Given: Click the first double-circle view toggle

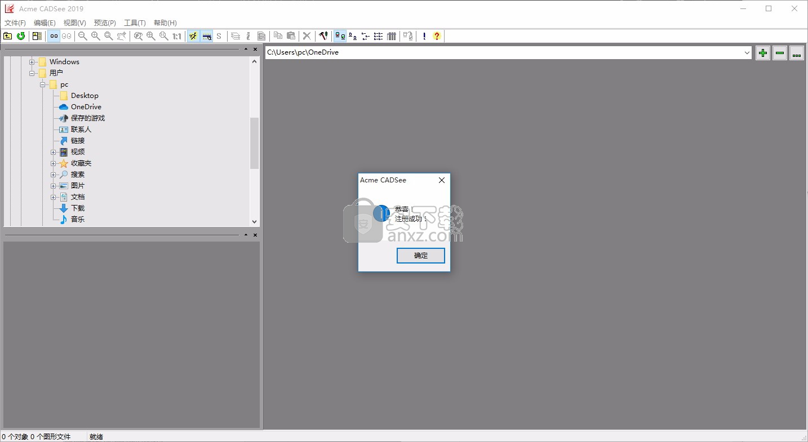Looking at the screenshot, I should (54, 36).
